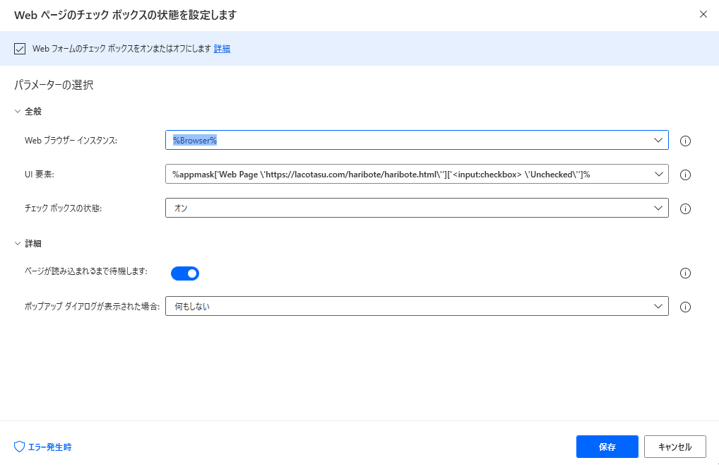
Task: Click info icon beside UI 要素 field
Action: [685, 175]
